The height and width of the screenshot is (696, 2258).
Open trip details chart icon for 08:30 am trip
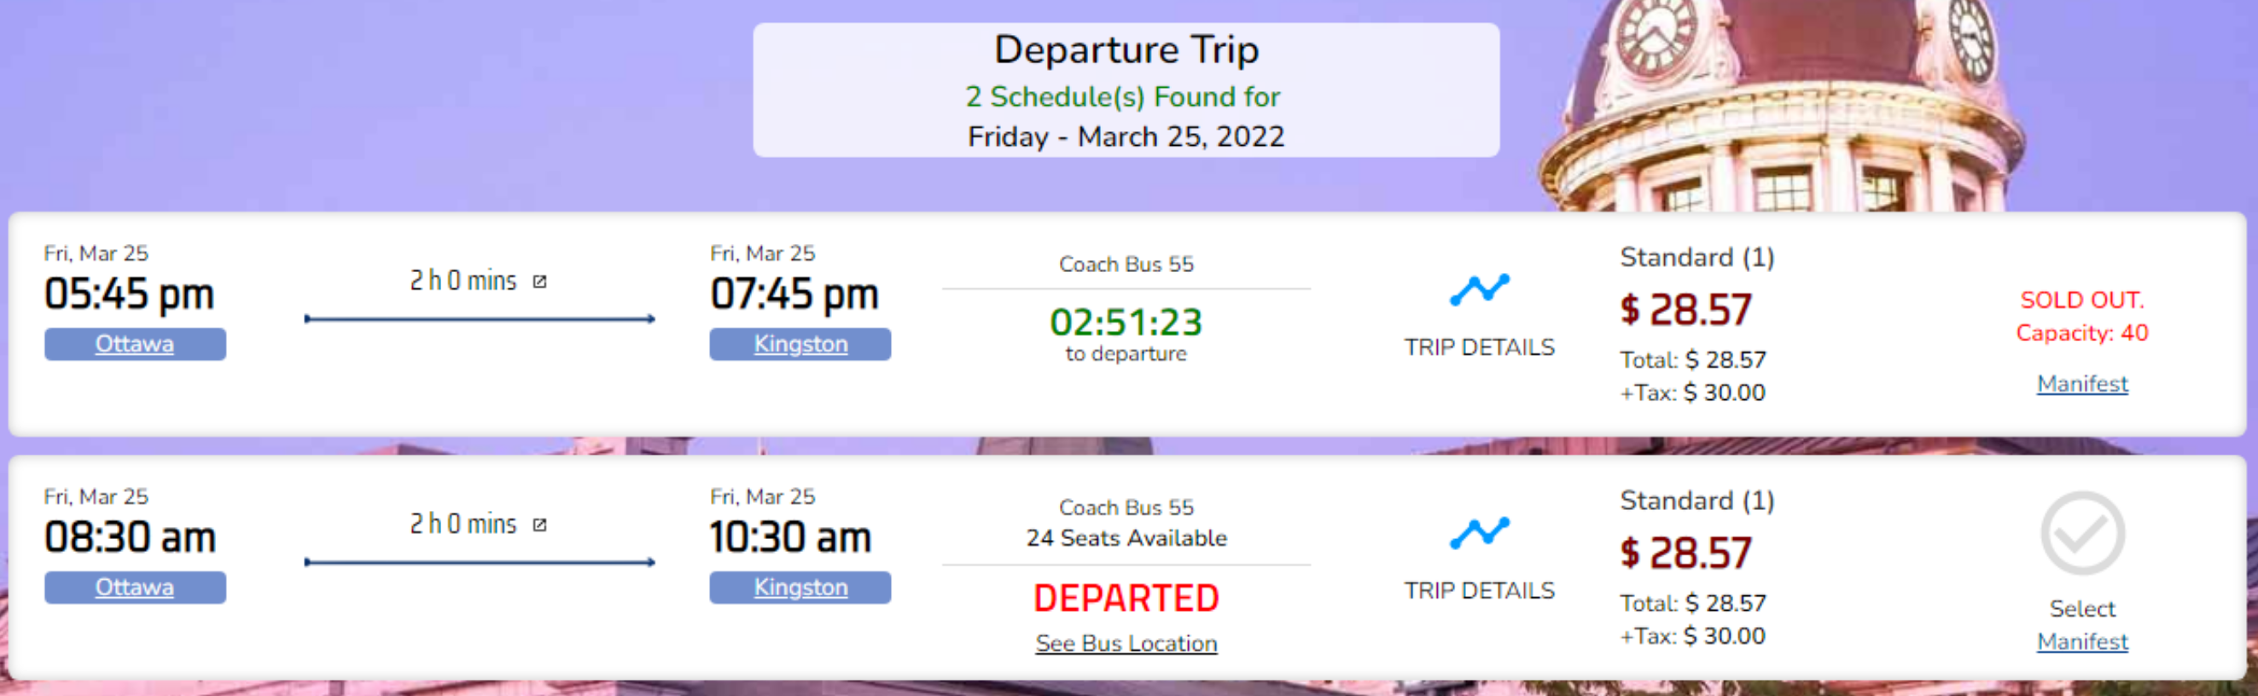pos(1479,532)
